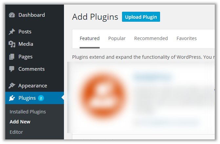Click the Appearance paintbrush icon
Image resolution: width=220 pixels, height=144 pixels.
click(x=12, y=86)
